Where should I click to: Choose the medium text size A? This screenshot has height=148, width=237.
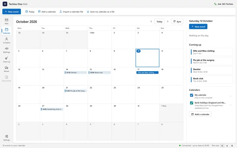click(x=227, y=146)
